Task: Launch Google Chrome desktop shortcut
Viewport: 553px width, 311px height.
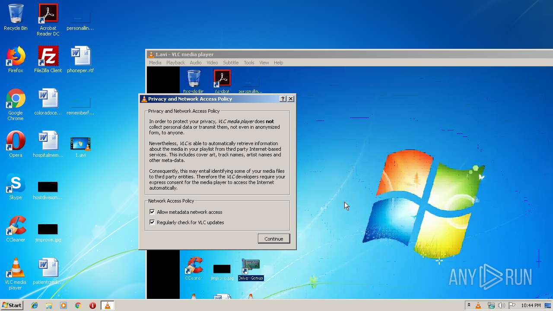Action: [16, 105]
